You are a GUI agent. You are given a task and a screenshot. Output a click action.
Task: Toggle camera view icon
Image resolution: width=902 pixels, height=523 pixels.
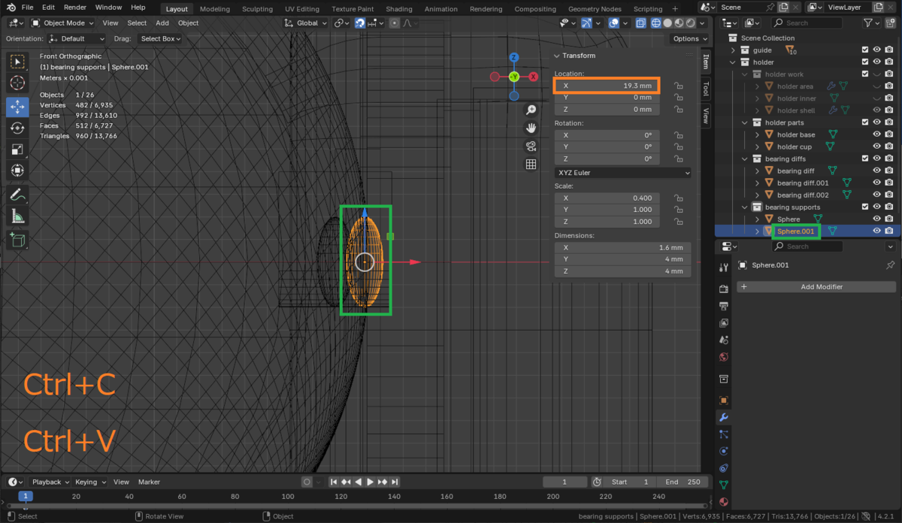(531, 147)
